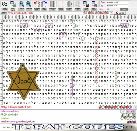
Task: Select the FROM YAHWEH legend entry
Action: (x=9, y=114)
